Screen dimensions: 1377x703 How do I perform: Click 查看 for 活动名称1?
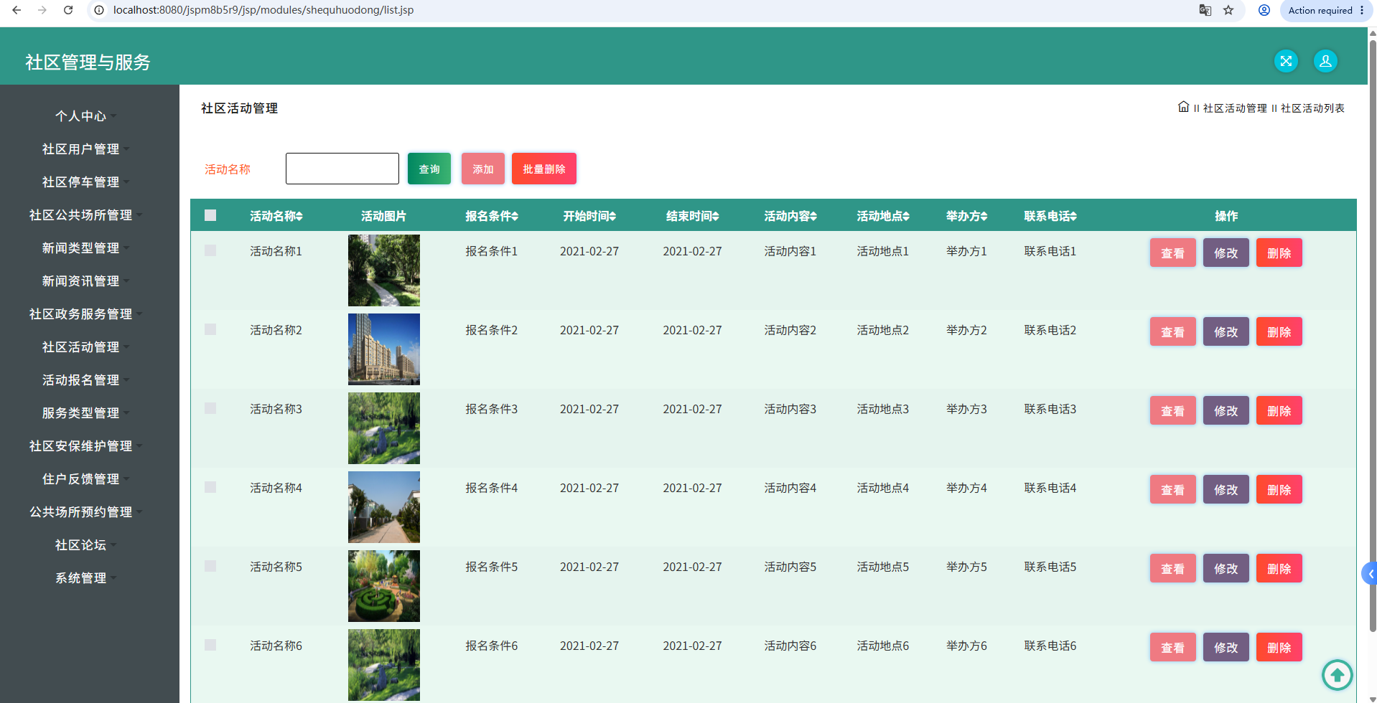(x=1172, y=253)
